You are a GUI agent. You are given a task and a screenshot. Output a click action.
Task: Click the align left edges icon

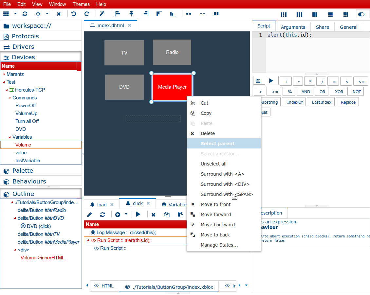(x=117, y=14)
